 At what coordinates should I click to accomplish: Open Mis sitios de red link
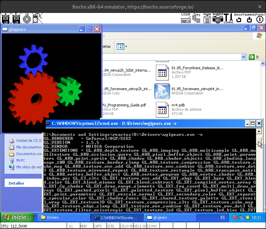click(29, 167)
